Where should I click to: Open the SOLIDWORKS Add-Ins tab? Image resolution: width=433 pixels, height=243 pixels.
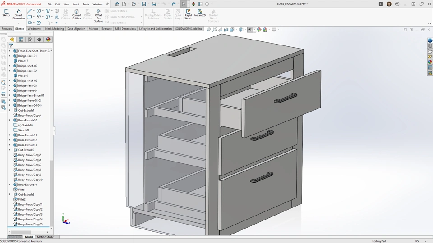click(x=189, y=29)
